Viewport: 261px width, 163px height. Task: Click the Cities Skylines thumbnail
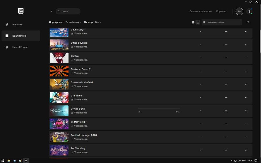[59, 45]
